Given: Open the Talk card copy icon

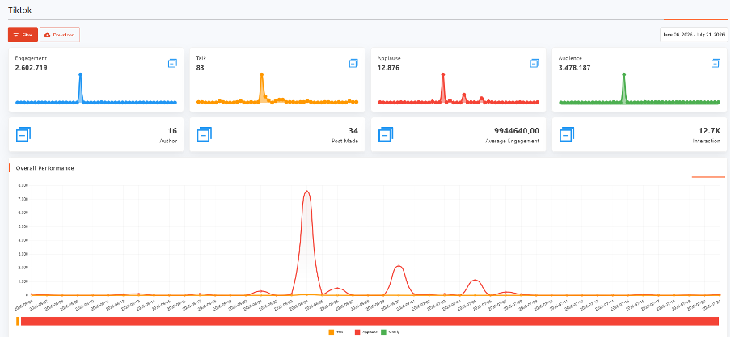Looking at the screenshot, I should 353,63.
